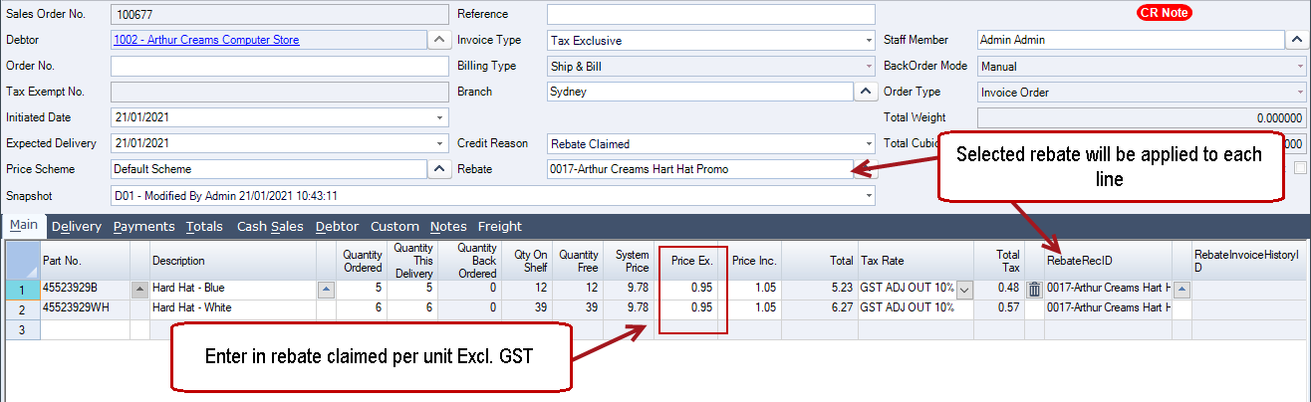Image resolution: width=1311 pixels, height=402 pixels.
Task: Toggle the checkbox beside Total Cubic field
Action: (x=1300, y=169)
